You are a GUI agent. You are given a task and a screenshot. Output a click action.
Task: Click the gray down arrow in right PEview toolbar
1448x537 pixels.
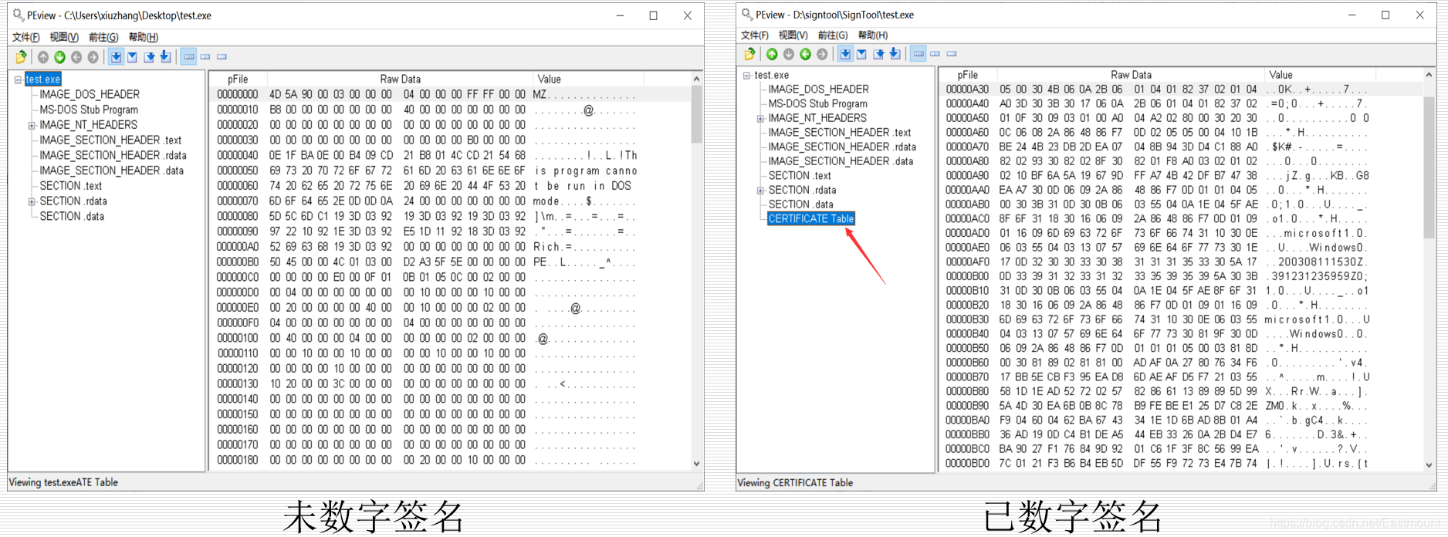coord(789,54)
